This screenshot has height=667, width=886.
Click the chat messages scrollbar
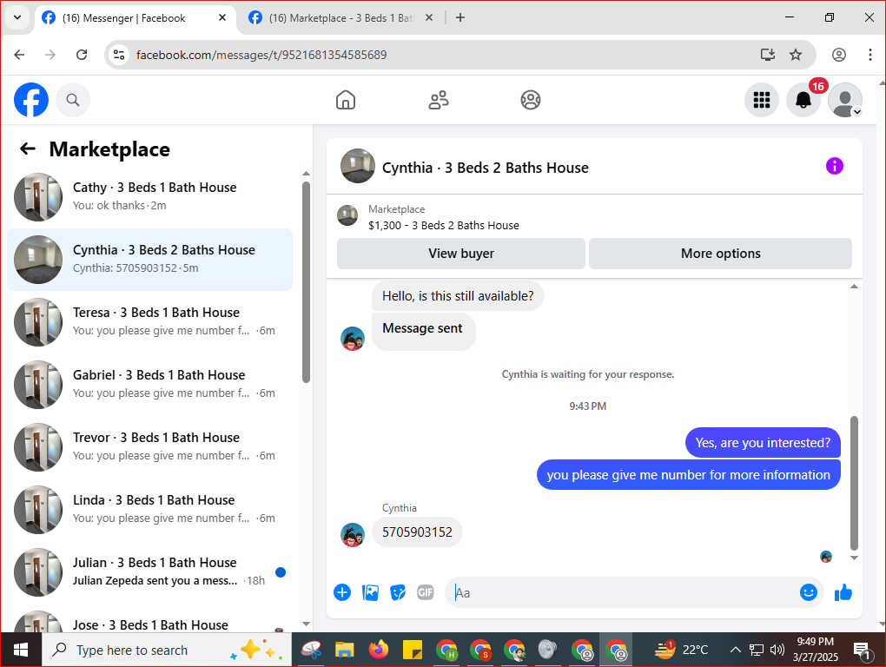pyautogui.click(x=854, y=483)
